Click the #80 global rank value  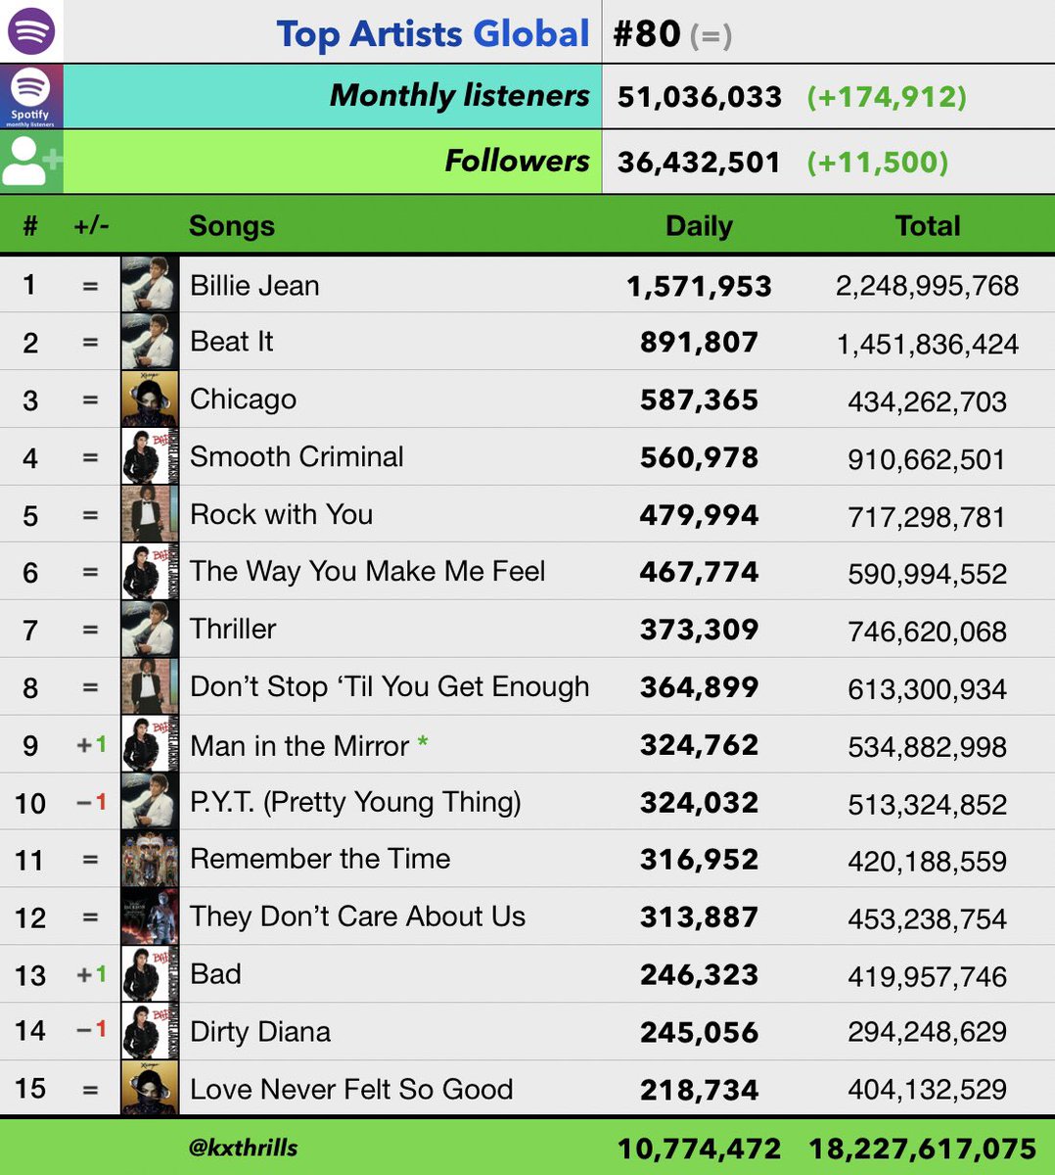coord(646,33)
